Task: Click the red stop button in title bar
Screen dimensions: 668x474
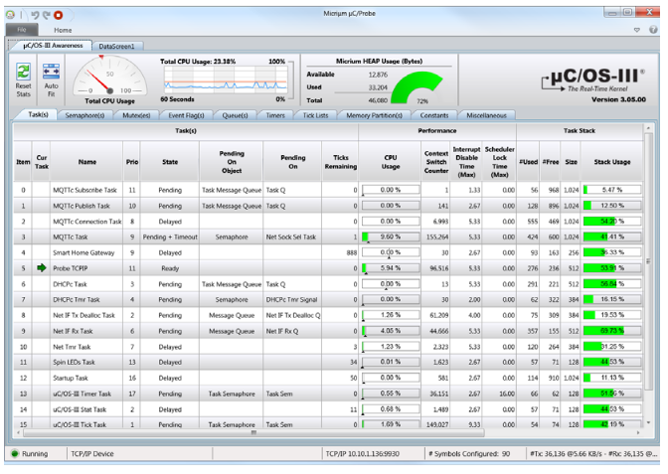Action: [59, 15]
